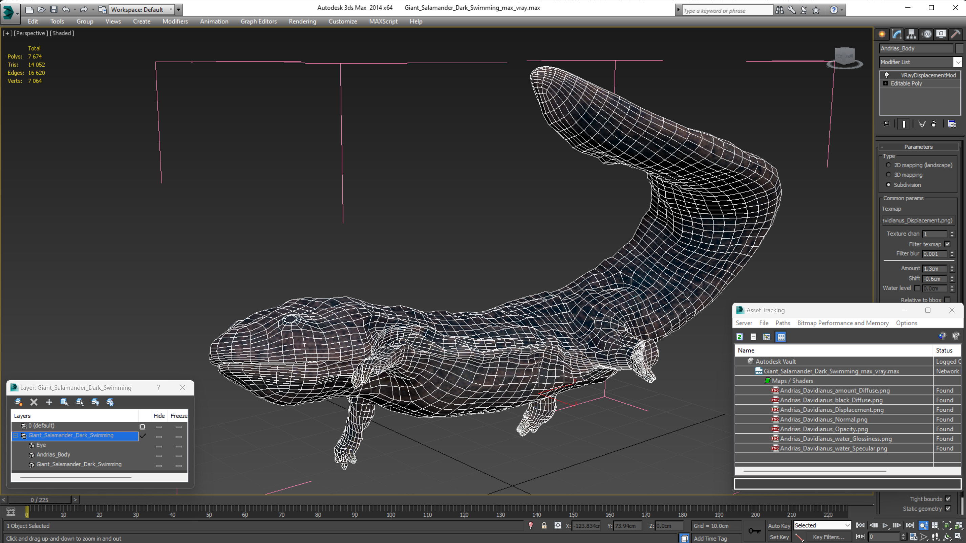Toggle the VRayDisplacementMod lightbulb on/off
The width and height of the screenshot is (966, 543).
pos(887,75)
